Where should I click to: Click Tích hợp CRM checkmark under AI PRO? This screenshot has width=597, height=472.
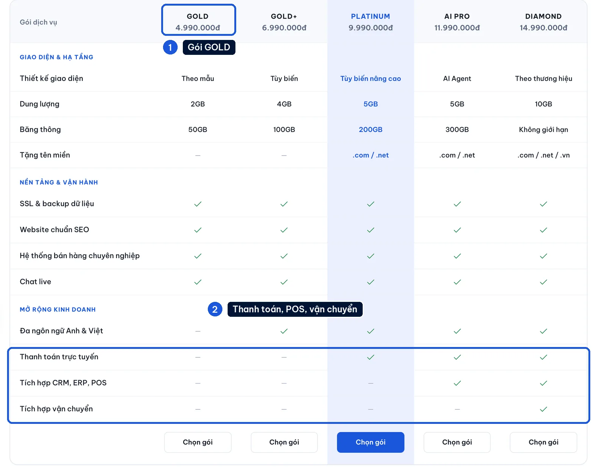click(x=457, y=383)
